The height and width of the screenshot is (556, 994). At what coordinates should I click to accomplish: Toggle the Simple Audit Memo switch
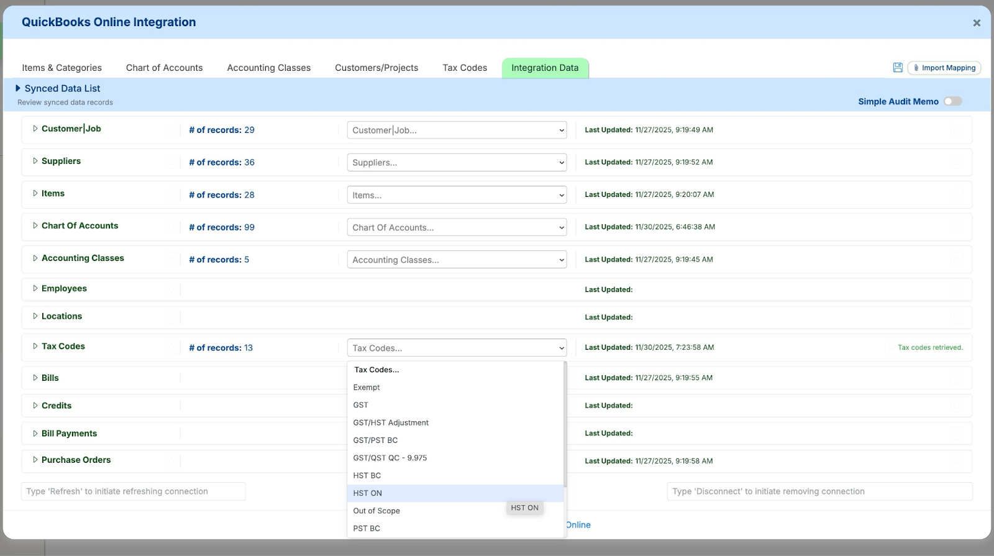tap(952, 101)
